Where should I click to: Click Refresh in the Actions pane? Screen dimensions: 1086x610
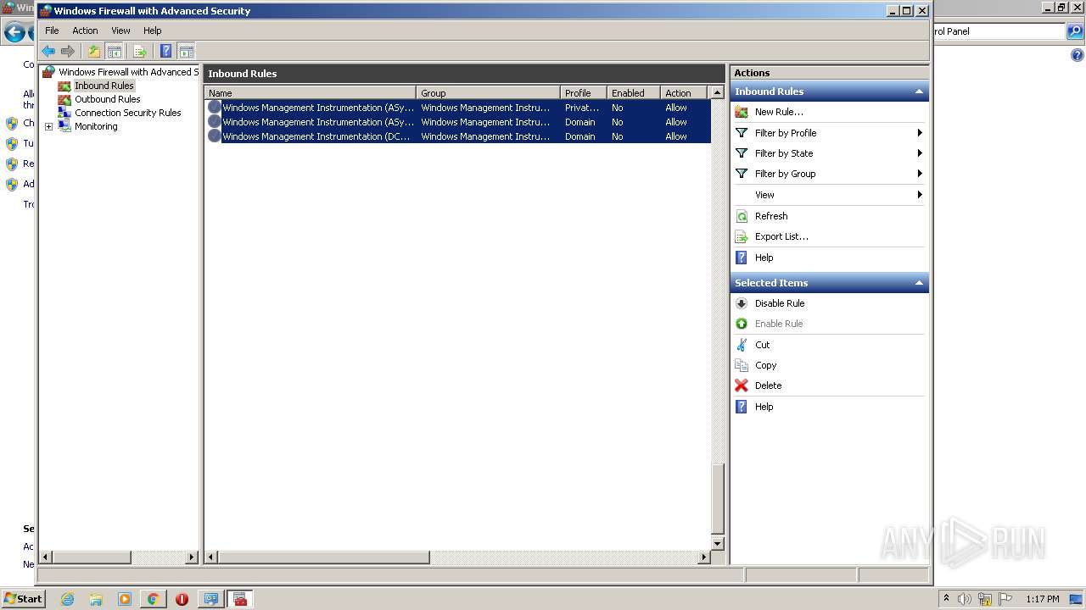click(770, 216)
